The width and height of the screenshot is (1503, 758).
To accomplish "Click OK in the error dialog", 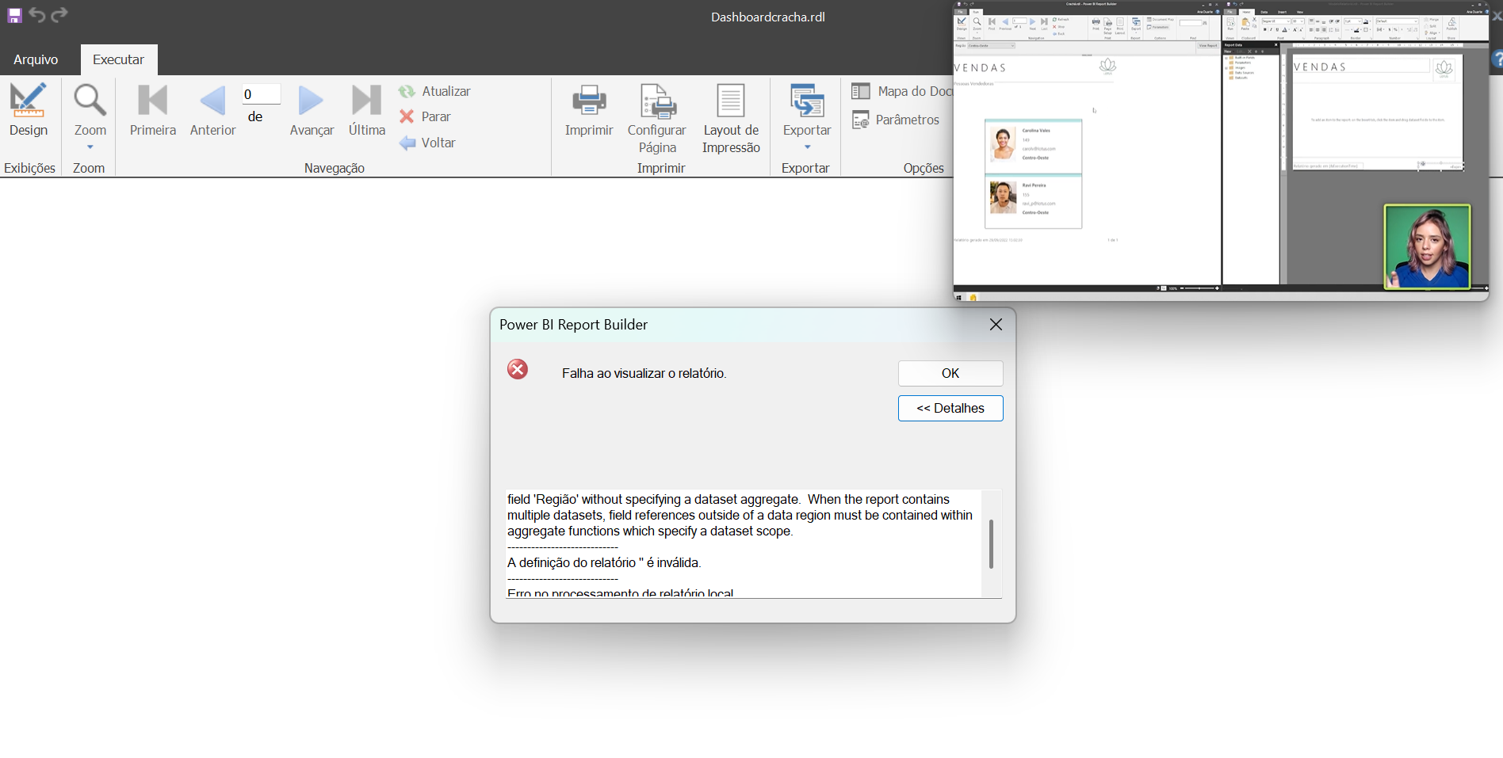I will click(950, 373).
